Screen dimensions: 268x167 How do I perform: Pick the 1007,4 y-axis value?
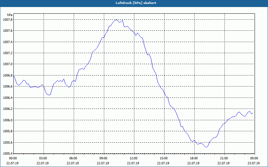(x=8, y=42)
